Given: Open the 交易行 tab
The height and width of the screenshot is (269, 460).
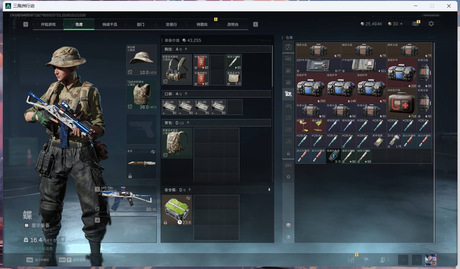Looking at the screenshot, I should click(x=171, y=24).
